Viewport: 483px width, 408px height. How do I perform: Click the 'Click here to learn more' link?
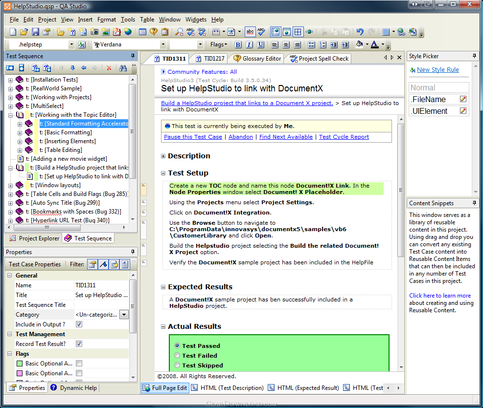pyautogui.click(x=440, y=296)
